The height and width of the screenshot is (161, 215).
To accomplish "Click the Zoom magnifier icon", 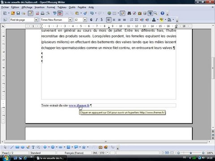I will [155, 13].
